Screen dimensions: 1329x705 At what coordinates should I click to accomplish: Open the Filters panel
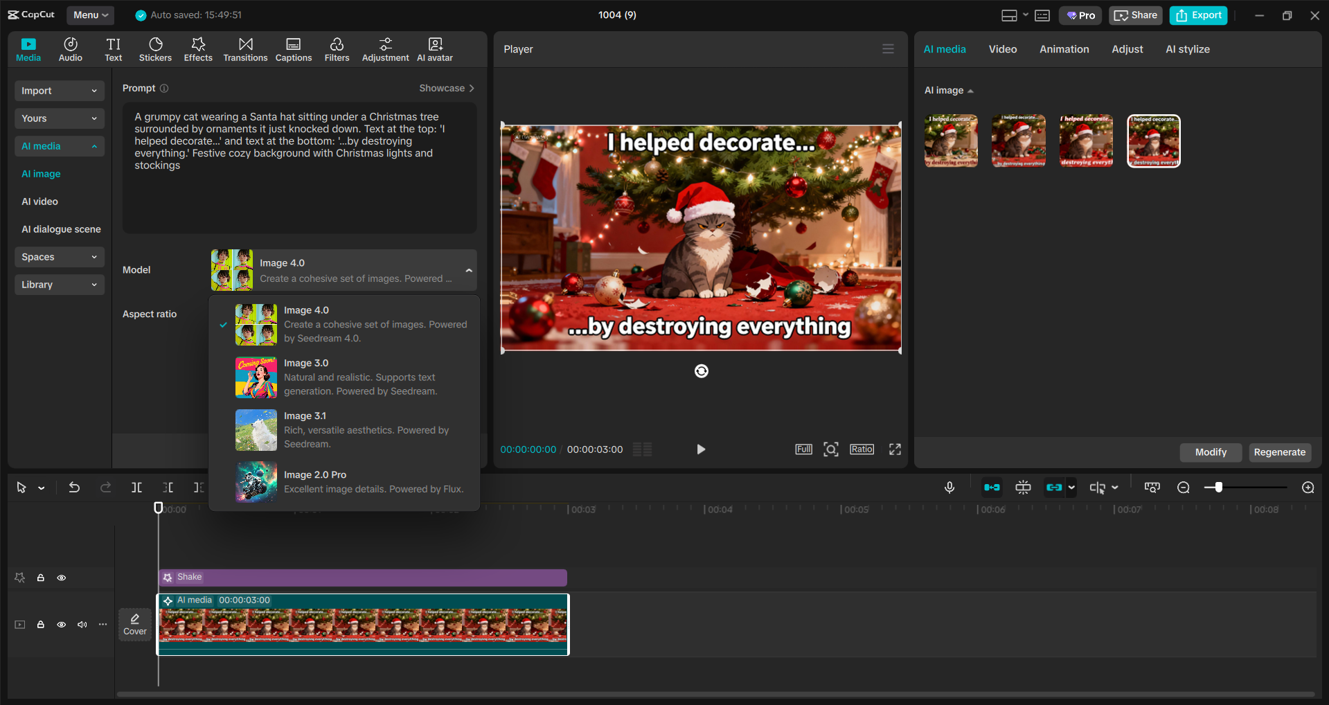click(337, 48)
